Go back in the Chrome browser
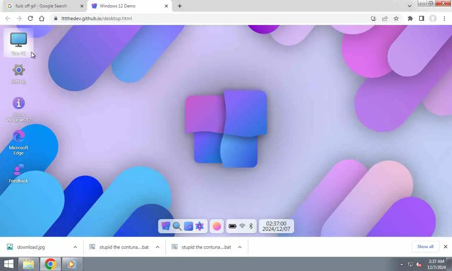 (x=8, y=18)
